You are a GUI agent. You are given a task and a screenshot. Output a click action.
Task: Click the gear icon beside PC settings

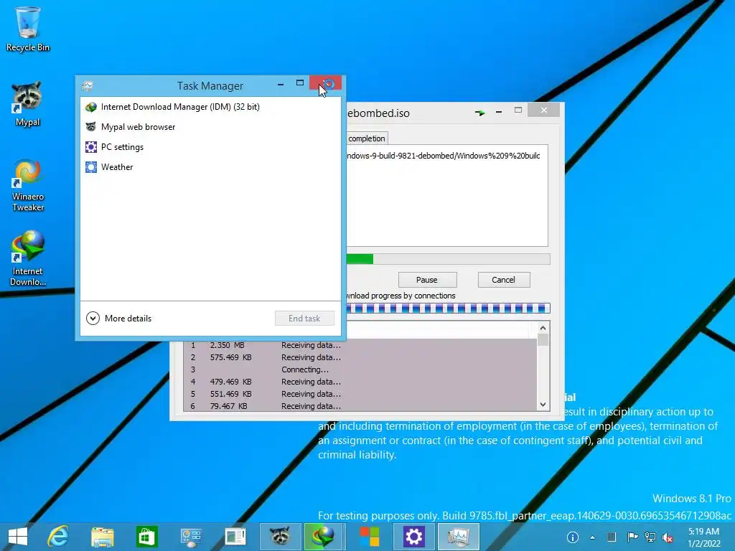click(x=91, y=147)
